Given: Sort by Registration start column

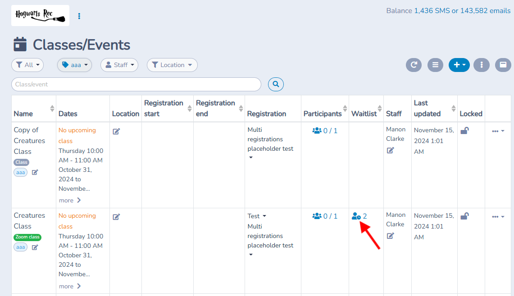Looking at the screenshot, I should (190, 108).
